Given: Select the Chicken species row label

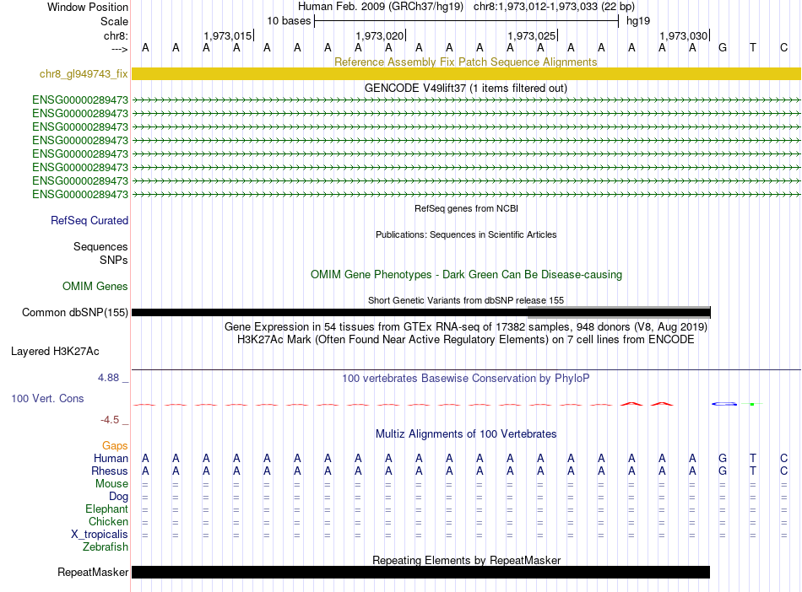Looking at the screenshot, I should 108,521.
